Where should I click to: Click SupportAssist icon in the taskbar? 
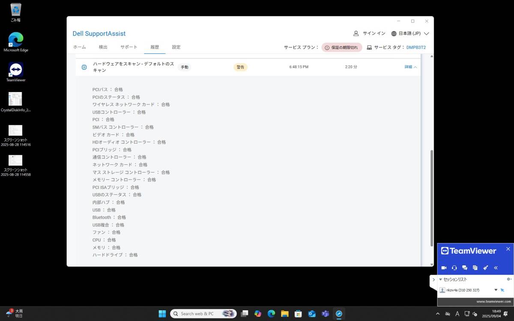point(339,314)
